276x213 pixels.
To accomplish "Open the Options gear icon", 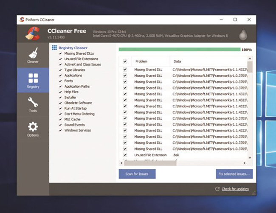I will 33,128.
